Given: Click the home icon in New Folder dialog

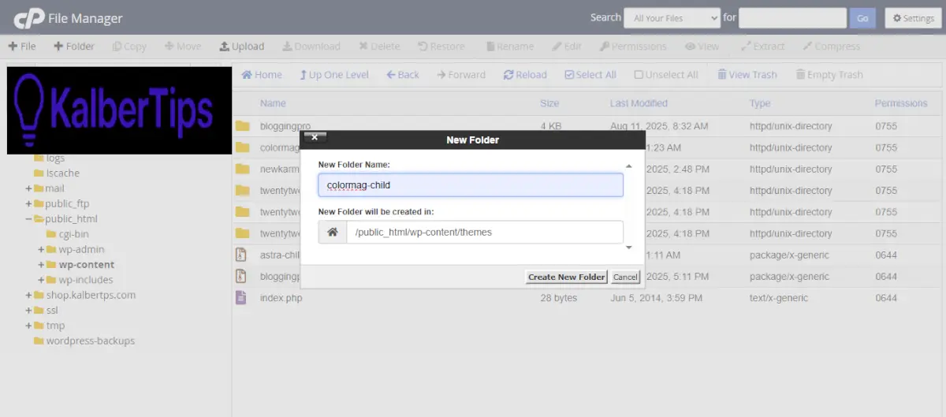Looking at the screenshot, I should point(333,233).
